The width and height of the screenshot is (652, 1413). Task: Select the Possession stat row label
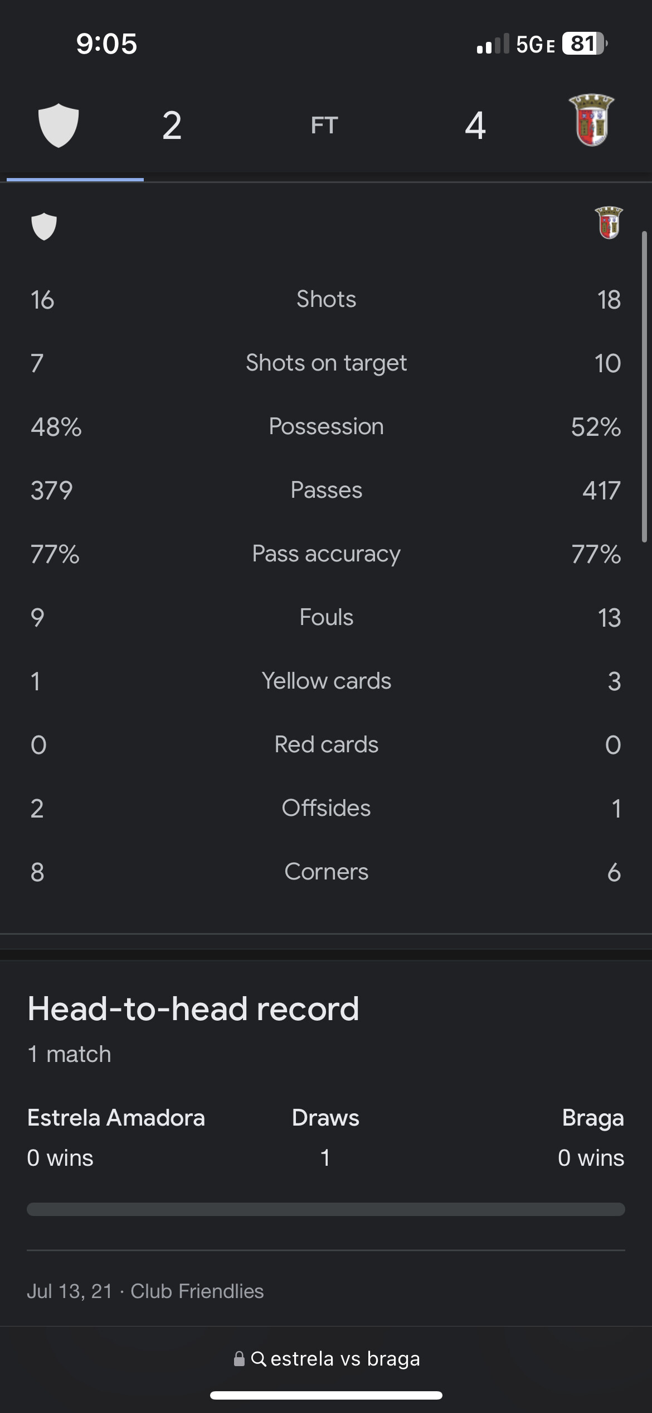[x=326, y=427]
